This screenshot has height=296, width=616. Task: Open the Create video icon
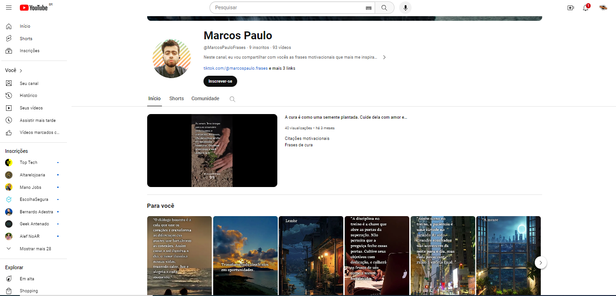[571, 8]
